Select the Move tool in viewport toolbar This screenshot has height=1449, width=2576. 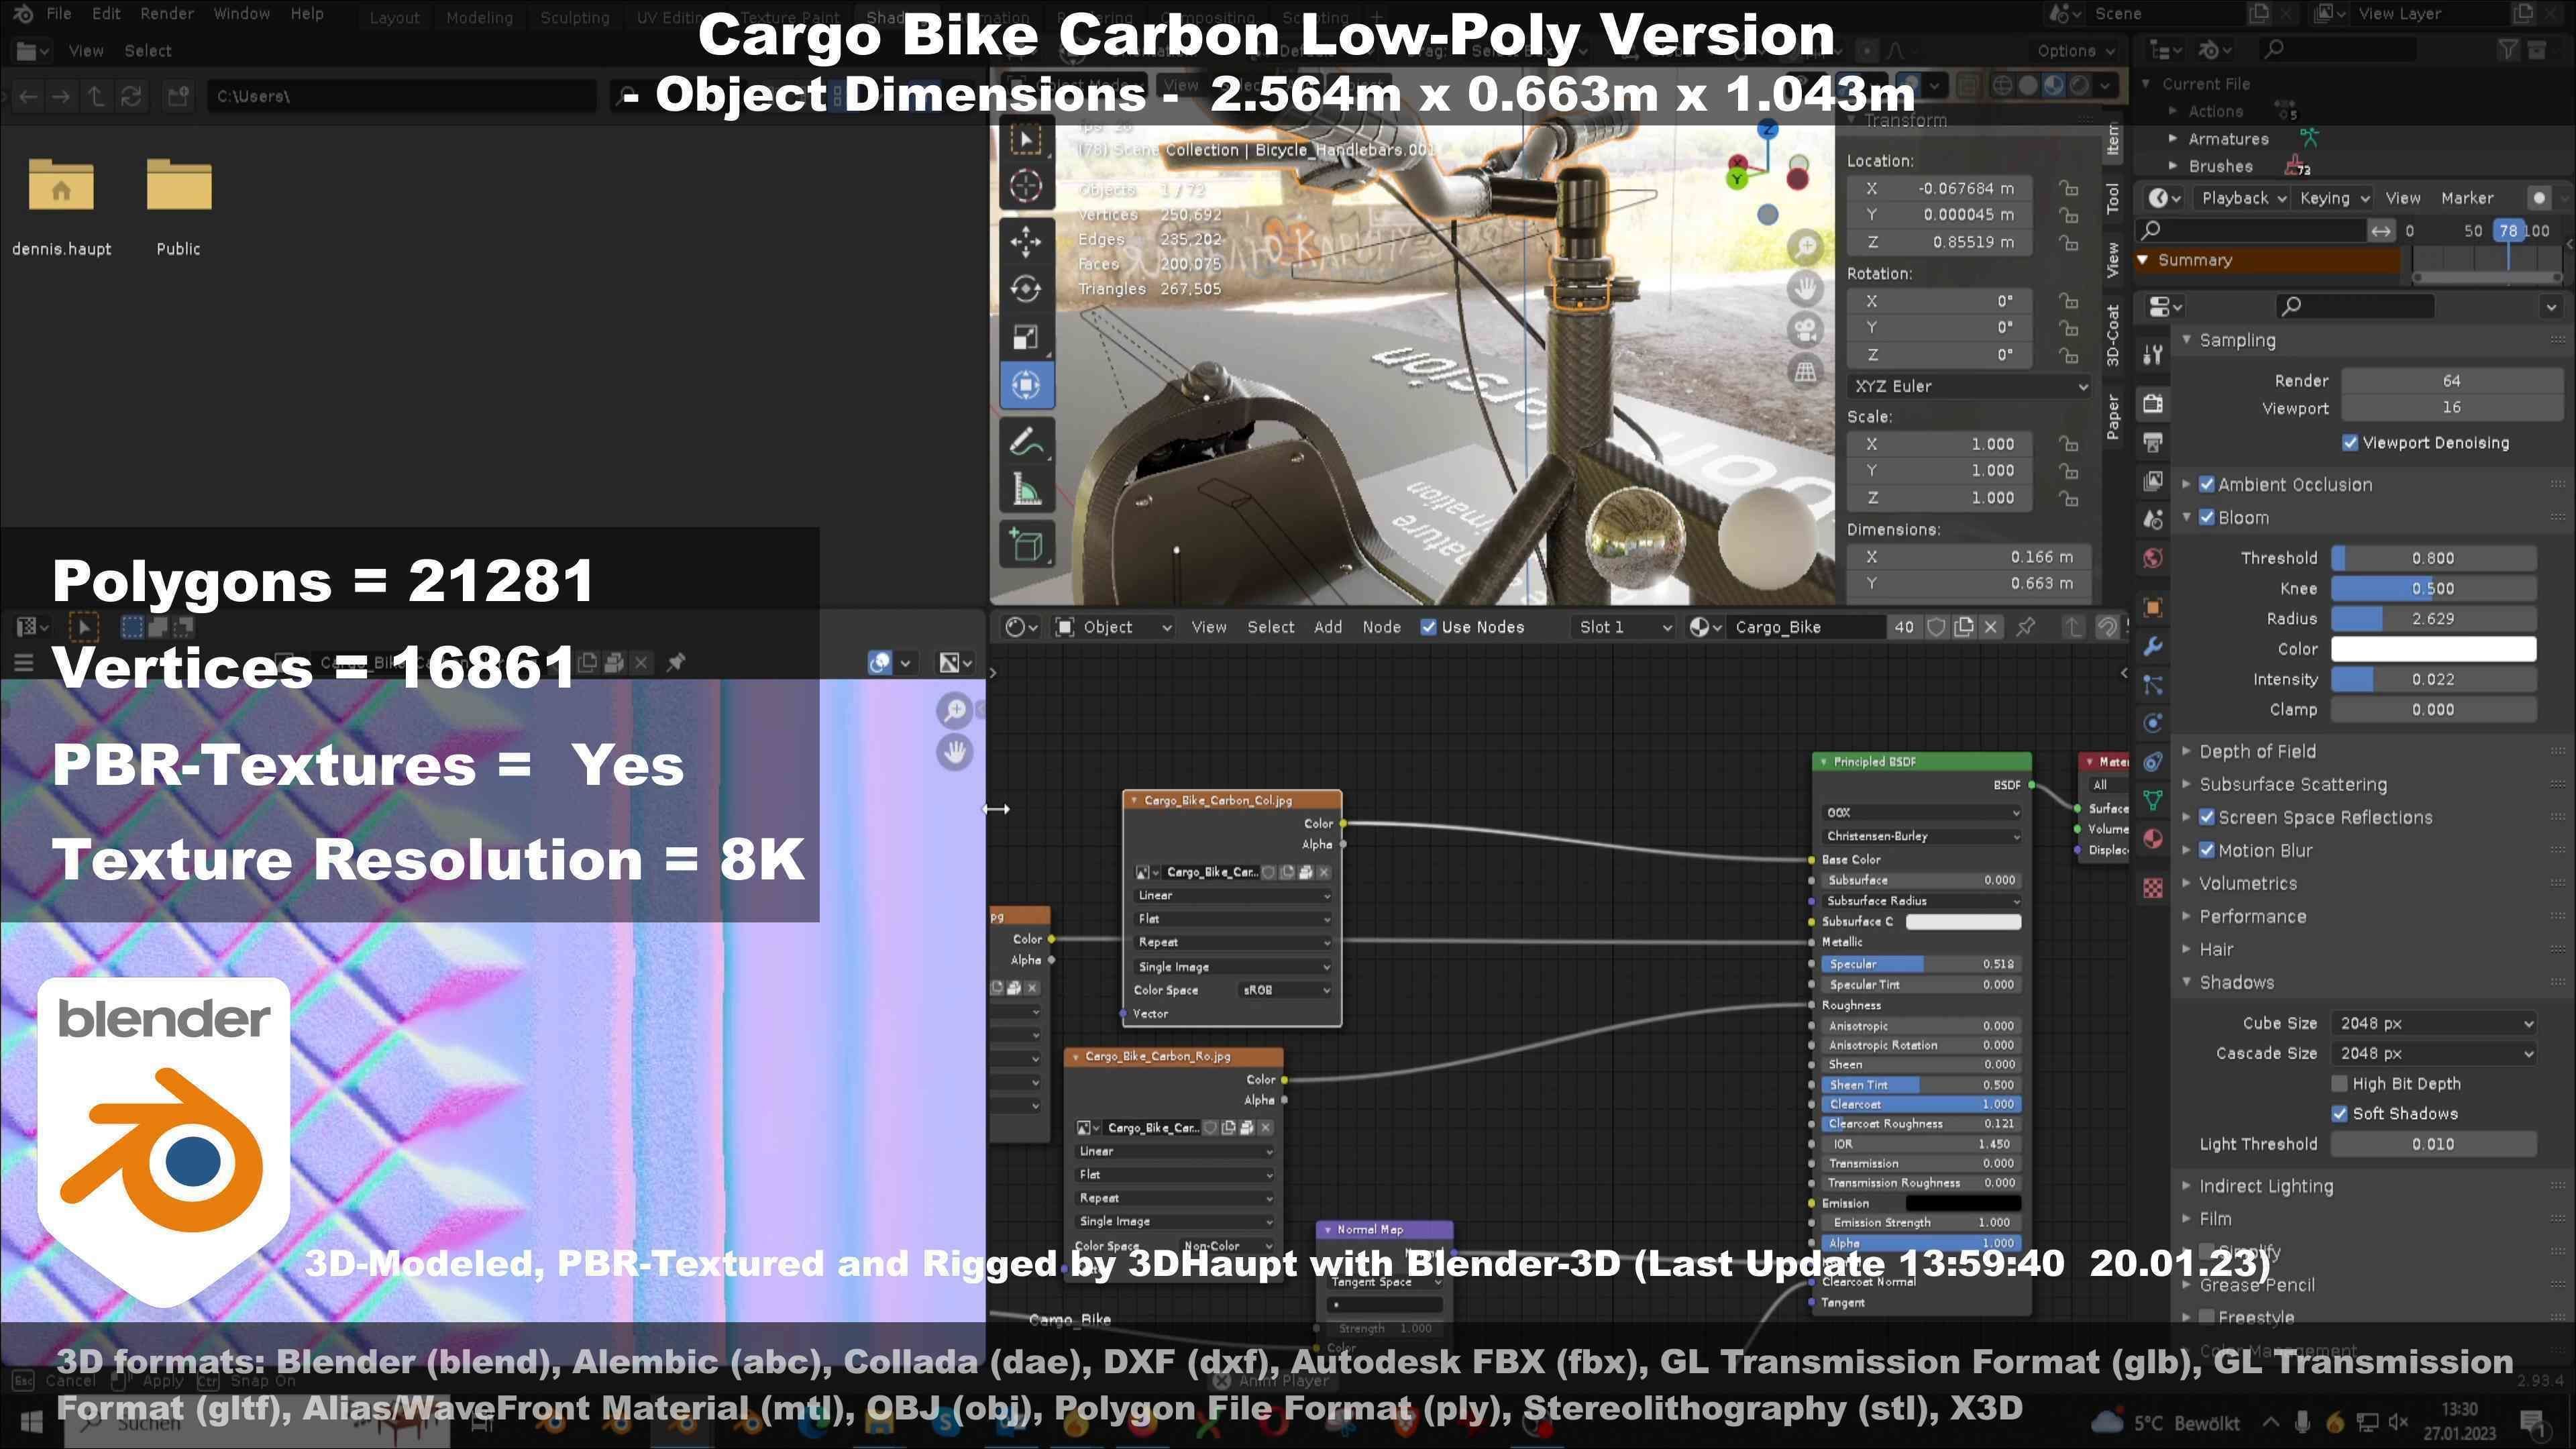click(x=1026, y=241)
